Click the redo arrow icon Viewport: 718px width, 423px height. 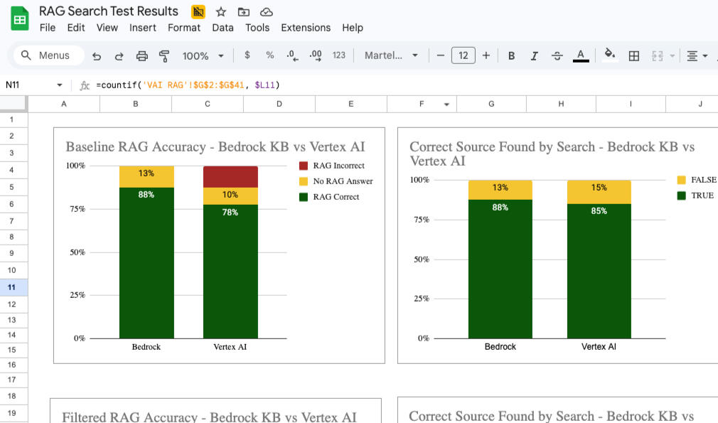click(x=119, y=56)
